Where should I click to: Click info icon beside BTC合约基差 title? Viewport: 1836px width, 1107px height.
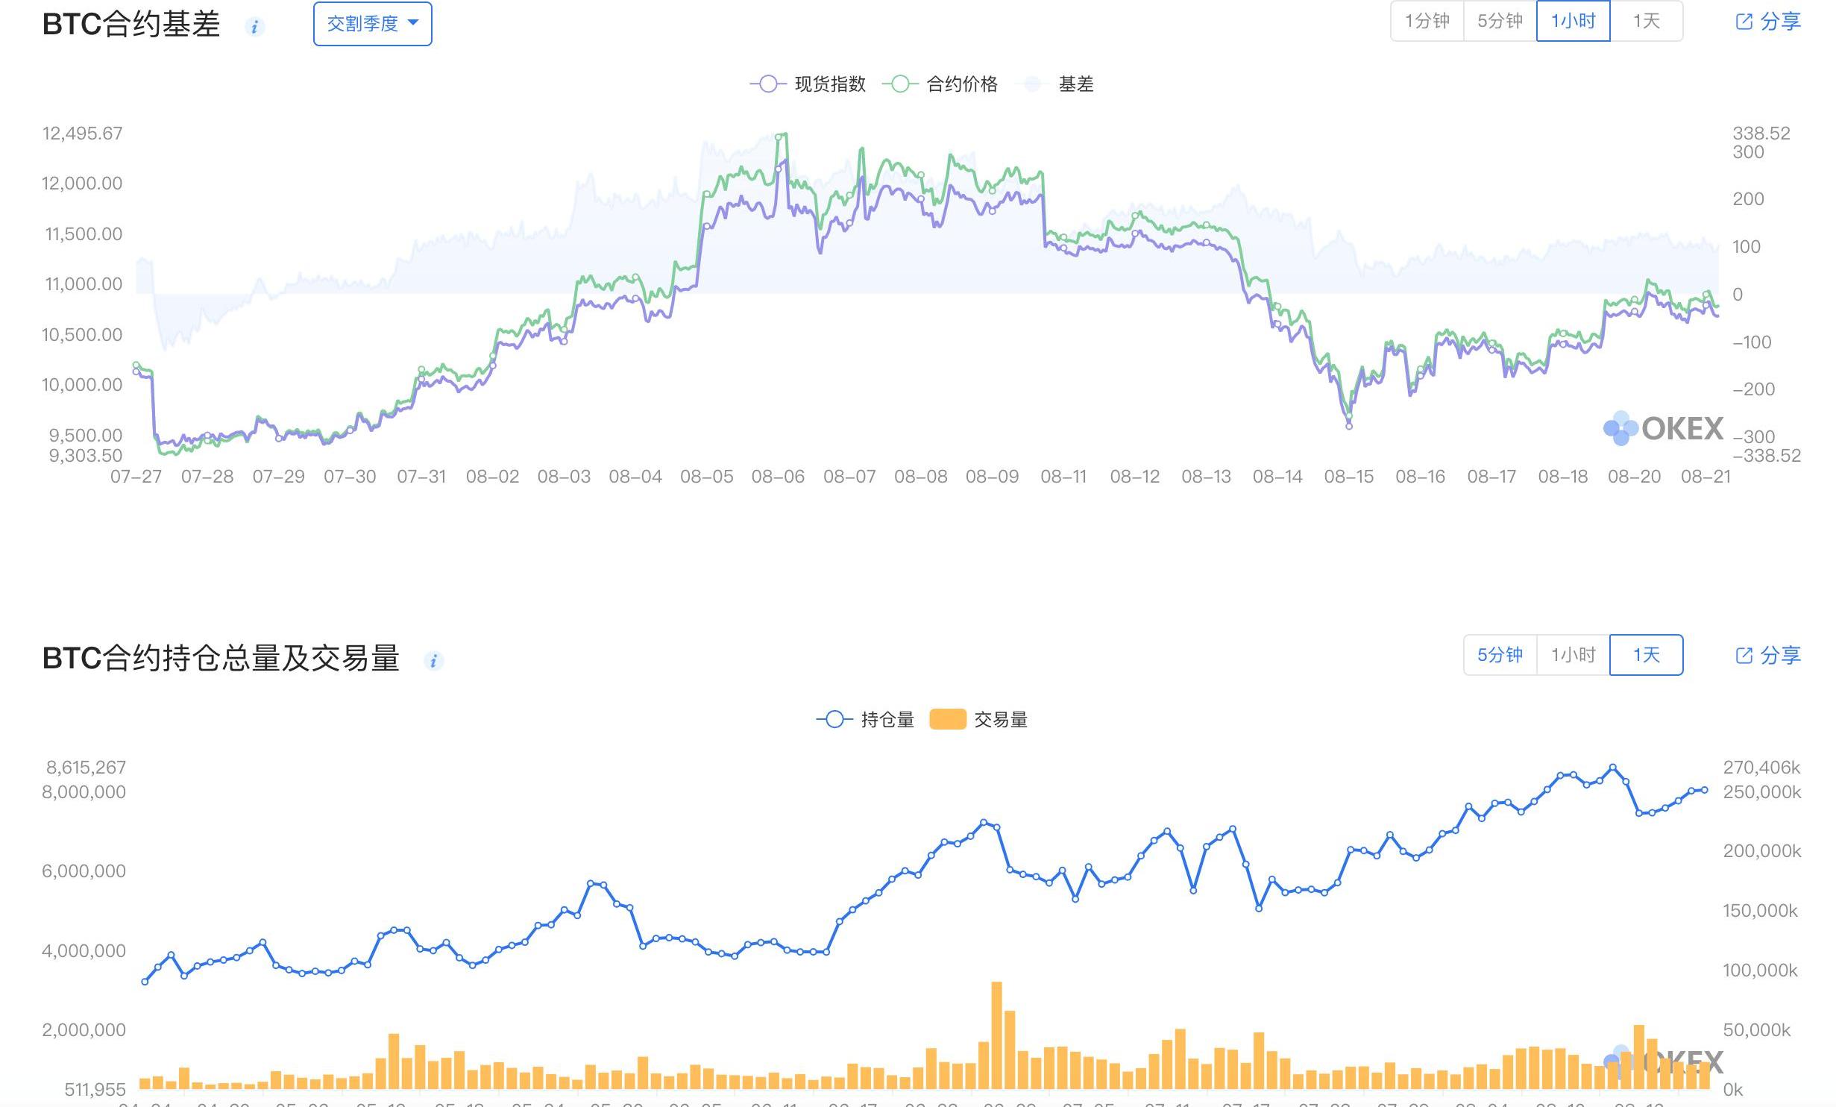254,27
